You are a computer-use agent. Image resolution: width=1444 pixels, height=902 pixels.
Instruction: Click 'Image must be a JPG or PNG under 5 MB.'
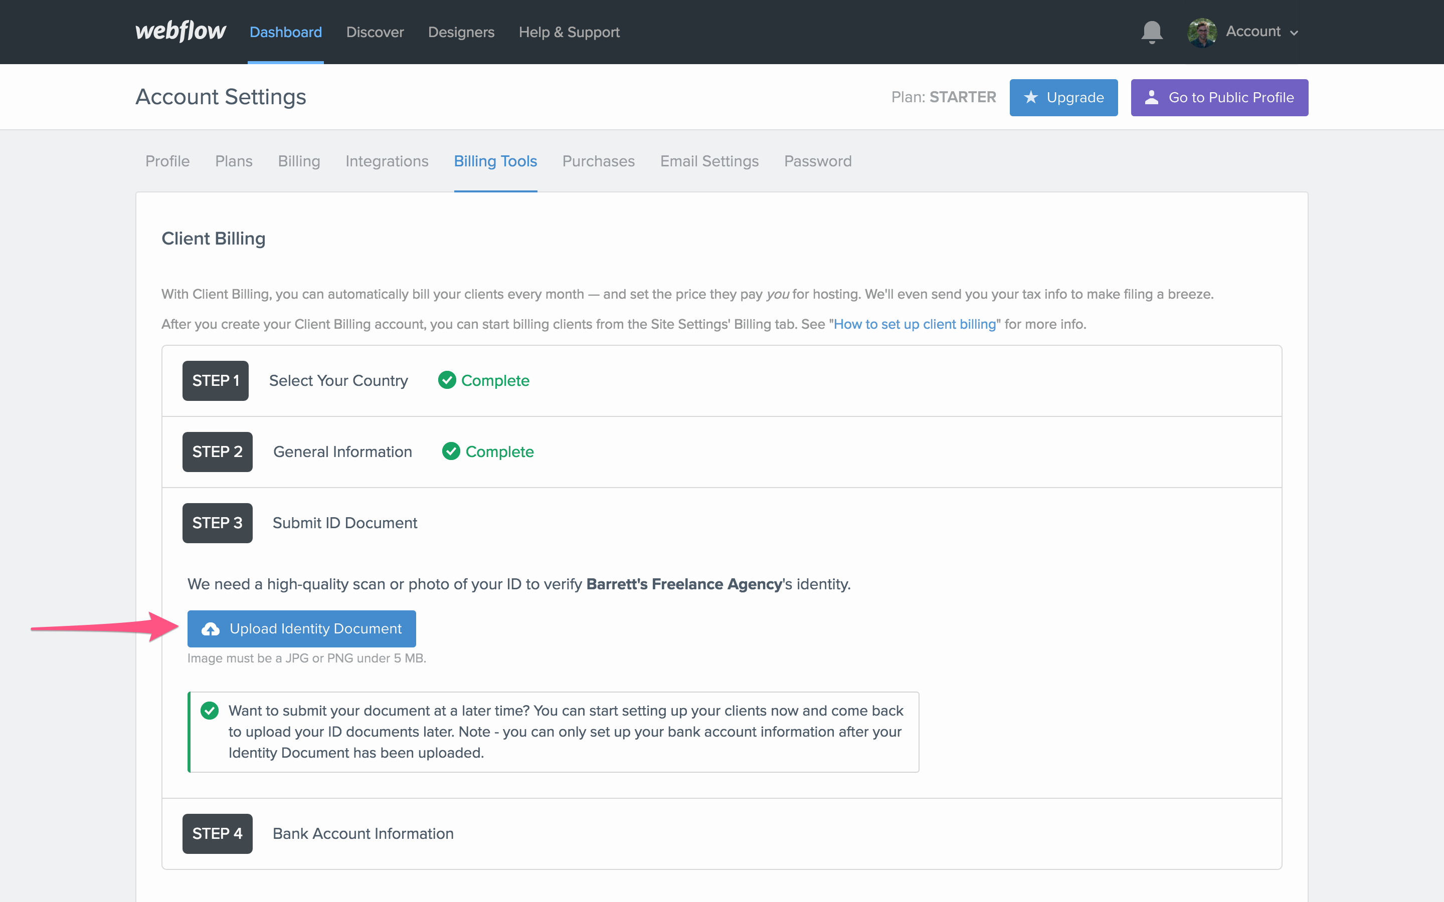coord(307,658)
